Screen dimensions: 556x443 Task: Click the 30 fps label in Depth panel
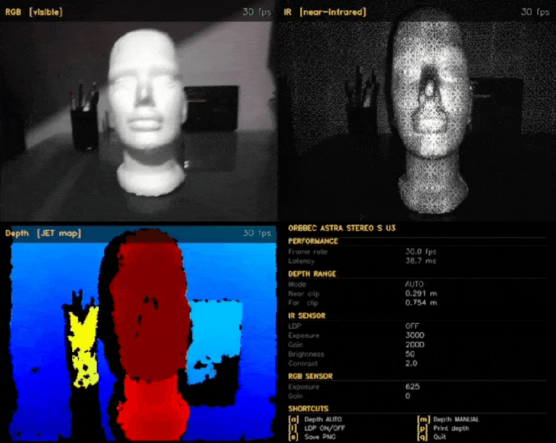(256, 233)
